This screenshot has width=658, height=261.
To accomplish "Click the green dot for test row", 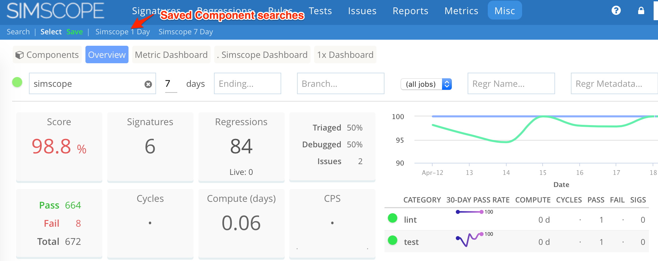I will (393, 240).
